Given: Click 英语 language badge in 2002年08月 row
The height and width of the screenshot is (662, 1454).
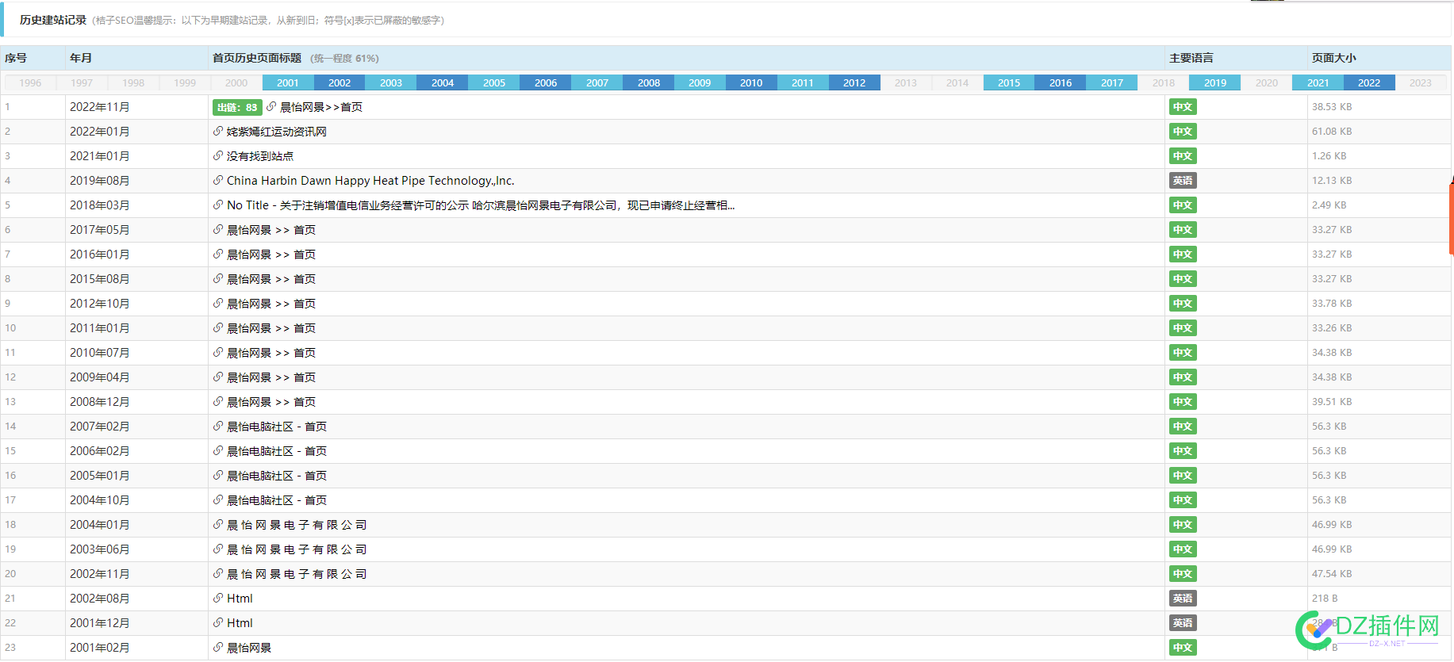Looking at the screenshot, I should [x=1183, y=599].
